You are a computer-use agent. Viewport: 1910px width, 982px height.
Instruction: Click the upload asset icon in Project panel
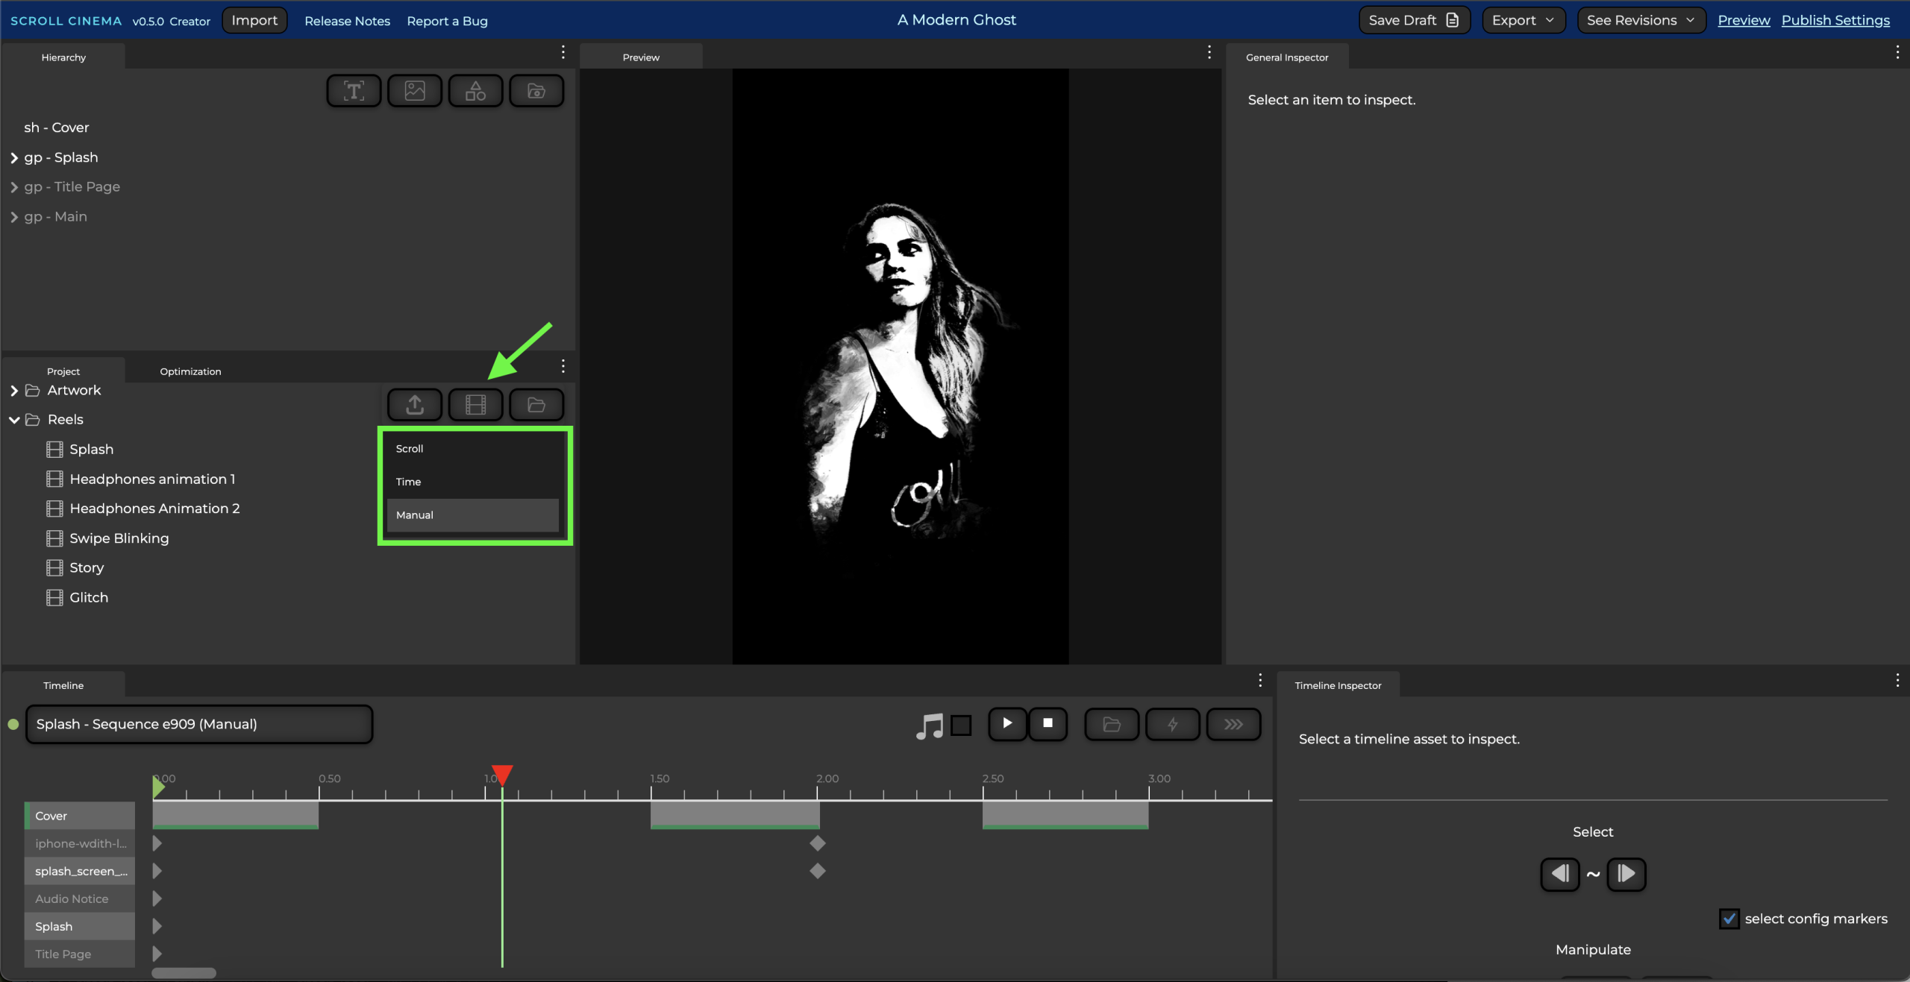pos(415,405)
